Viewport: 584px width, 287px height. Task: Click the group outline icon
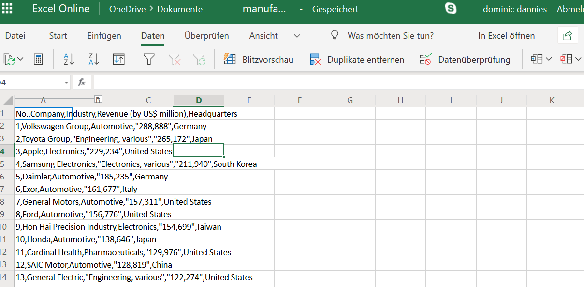tap(537, 59)
